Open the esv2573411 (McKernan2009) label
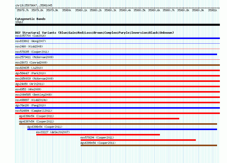 coord(34,57)
